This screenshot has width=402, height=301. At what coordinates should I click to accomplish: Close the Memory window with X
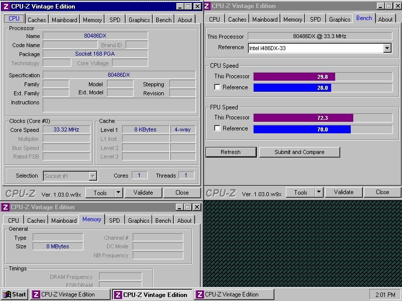click(196, 207)
